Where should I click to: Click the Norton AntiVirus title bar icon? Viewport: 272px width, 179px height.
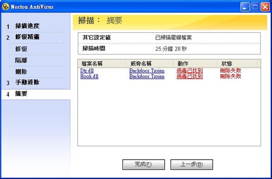[x=5, y=7]
